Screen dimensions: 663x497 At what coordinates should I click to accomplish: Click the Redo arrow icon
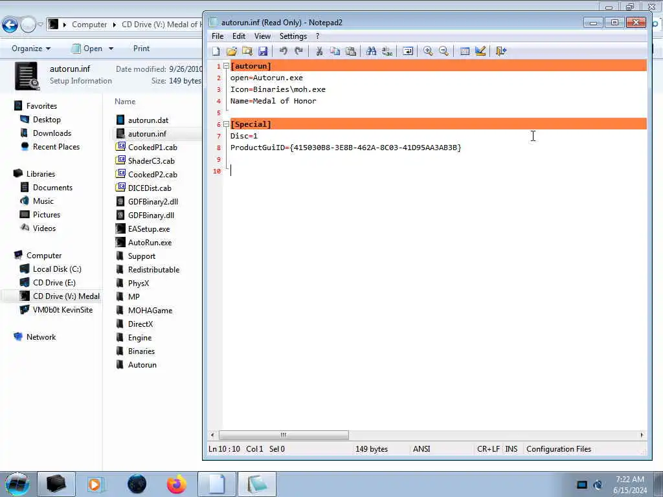pyautogui.click(x=299, y=52)
